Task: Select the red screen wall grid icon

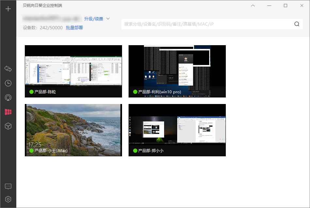Action: 8,112
